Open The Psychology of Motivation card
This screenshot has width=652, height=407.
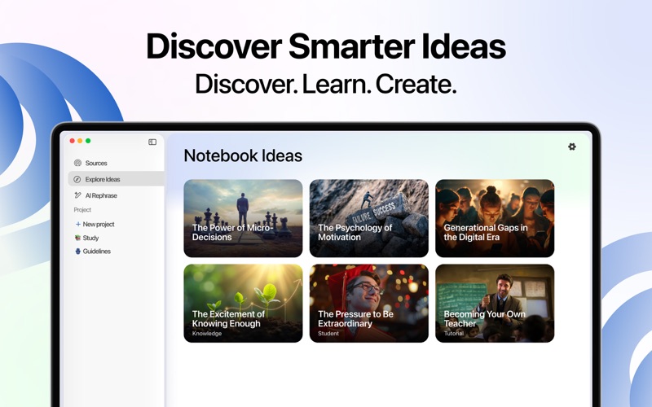[369, 218]
